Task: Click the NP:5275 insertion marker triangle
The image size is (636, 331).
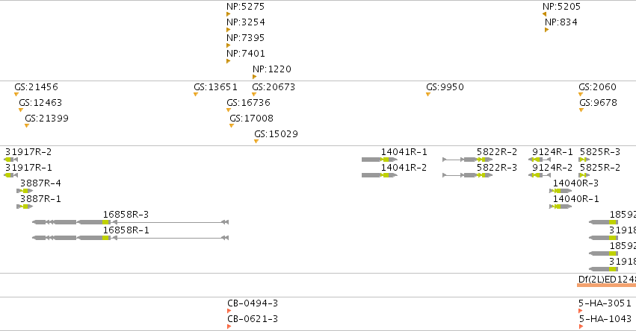Action: coord(229,14)
